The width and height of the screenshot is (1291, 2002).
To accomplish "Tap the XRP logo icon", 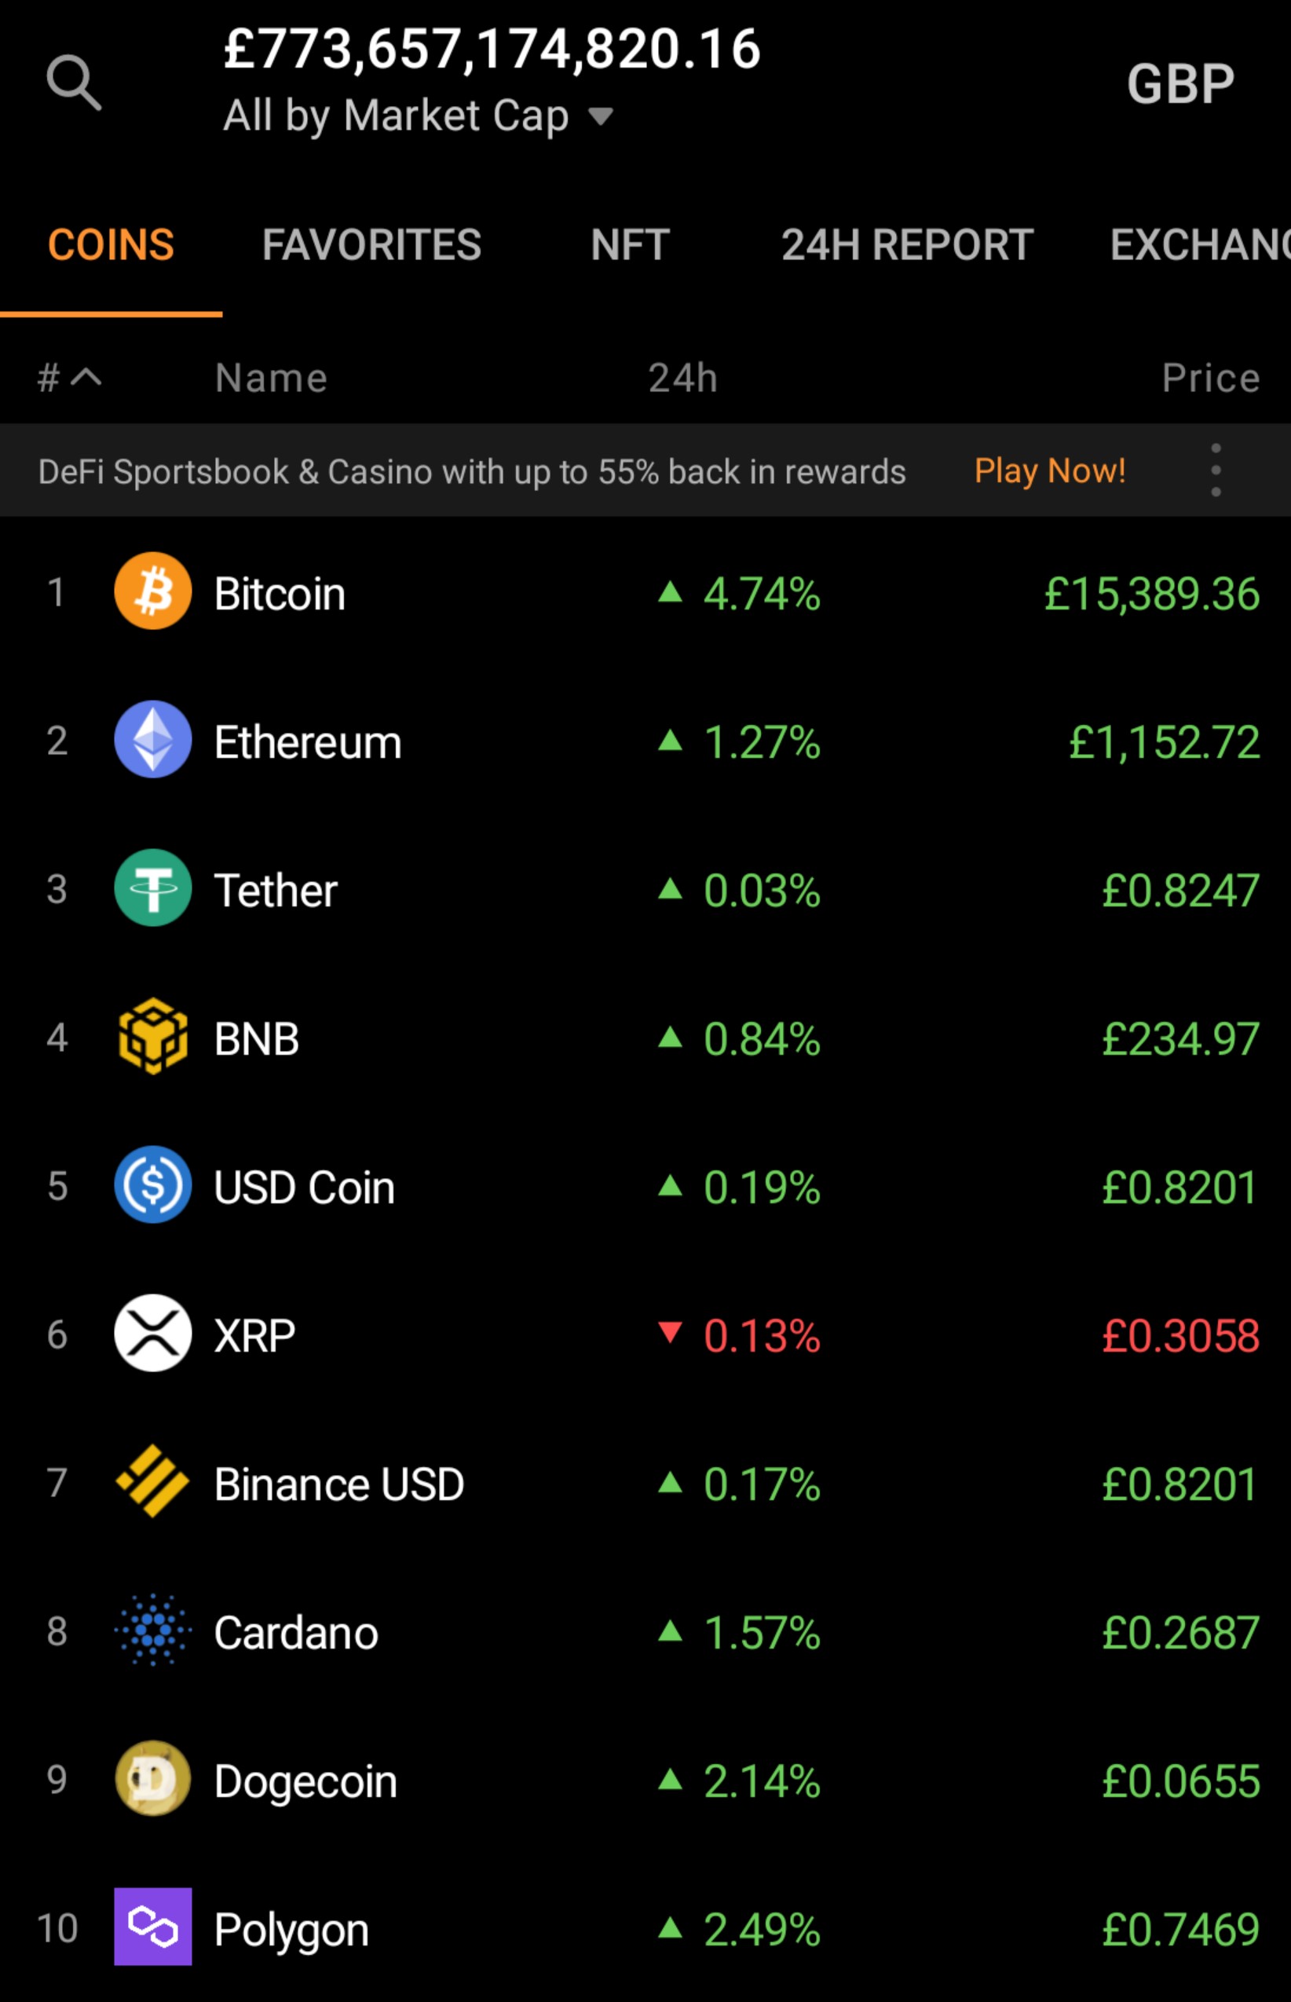I will click(152, 1333).
